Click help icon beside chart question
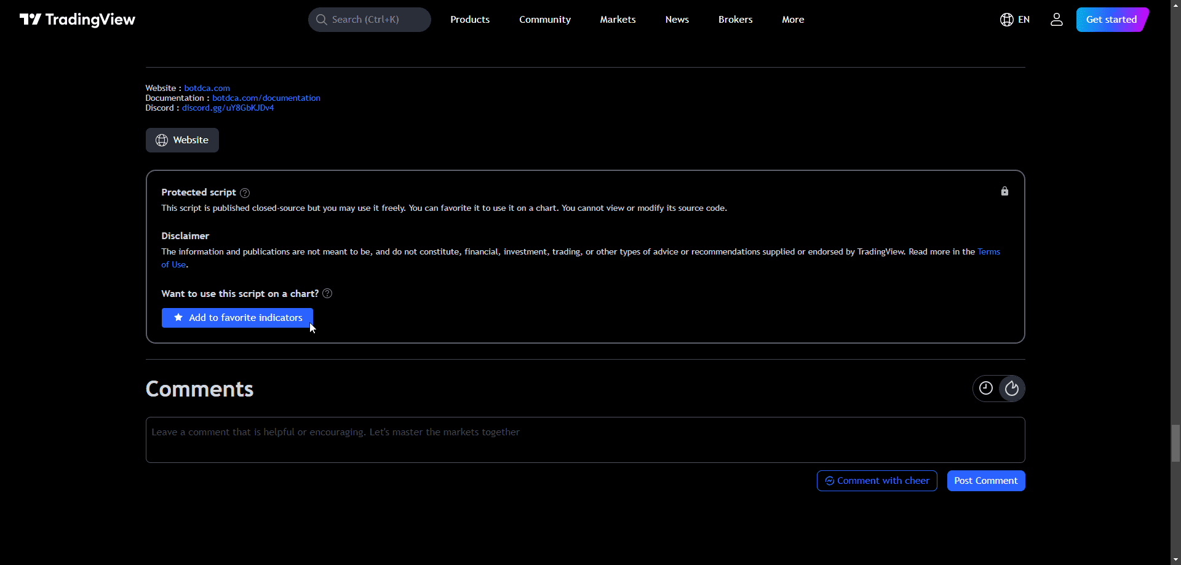Image resolution: width=1181 pixels, height=565 pixels. (x=327, y=294)
